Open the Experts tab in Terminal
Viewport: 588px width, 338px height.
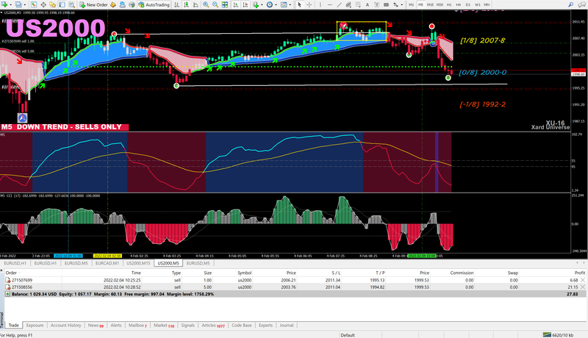(x=265, y=324)
